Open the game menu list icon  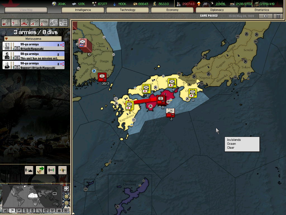coord(278,16)
